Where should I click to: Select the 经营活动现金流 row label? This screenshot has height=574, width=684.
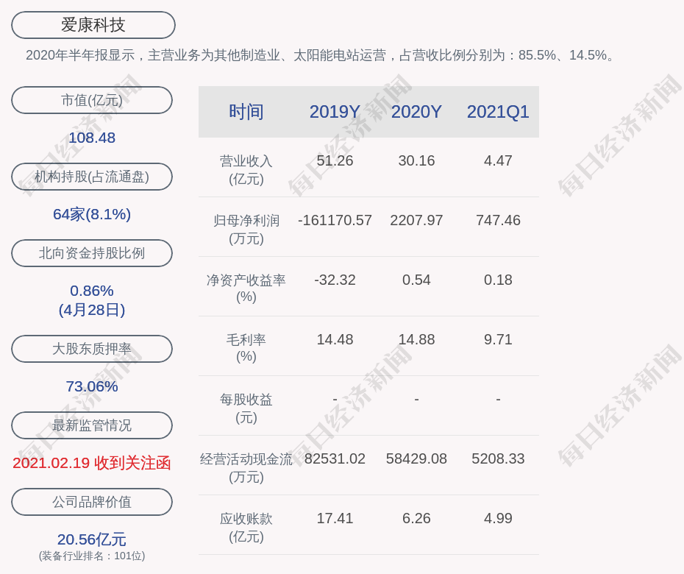pyautogui.click(x=246, y=467)
